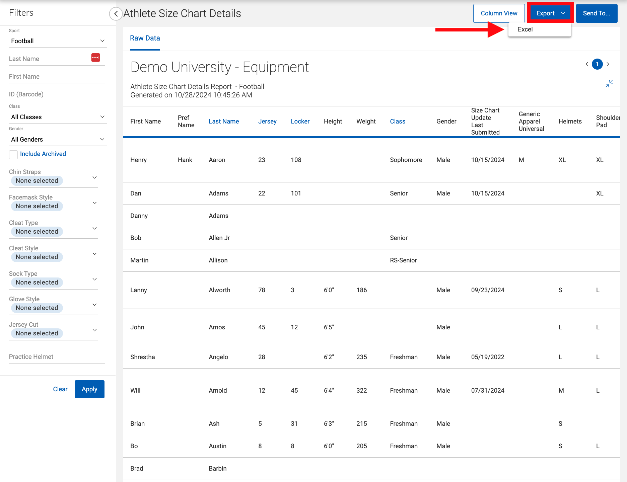Select page 1 in pagination
This screenshot has height=482, width=627.
(x=597, y=64)
